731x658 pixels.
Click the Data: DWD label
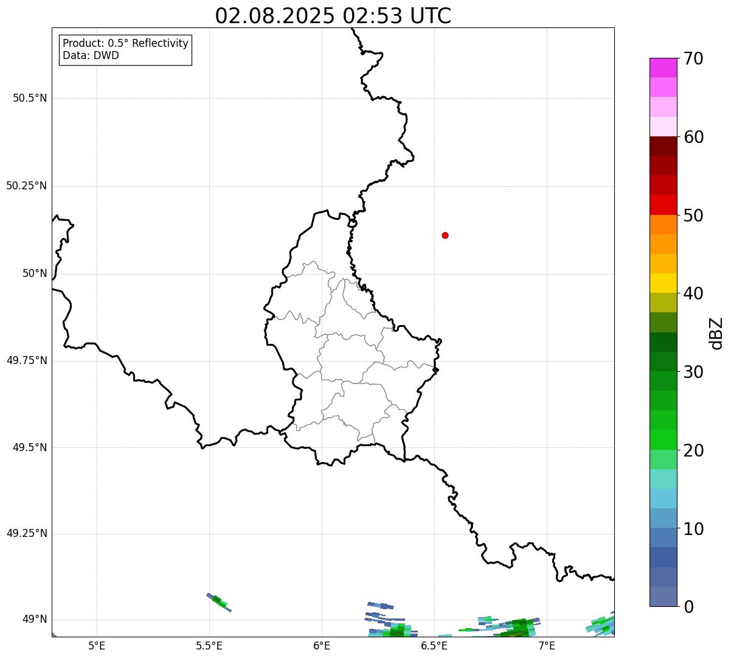click(91, 55)
